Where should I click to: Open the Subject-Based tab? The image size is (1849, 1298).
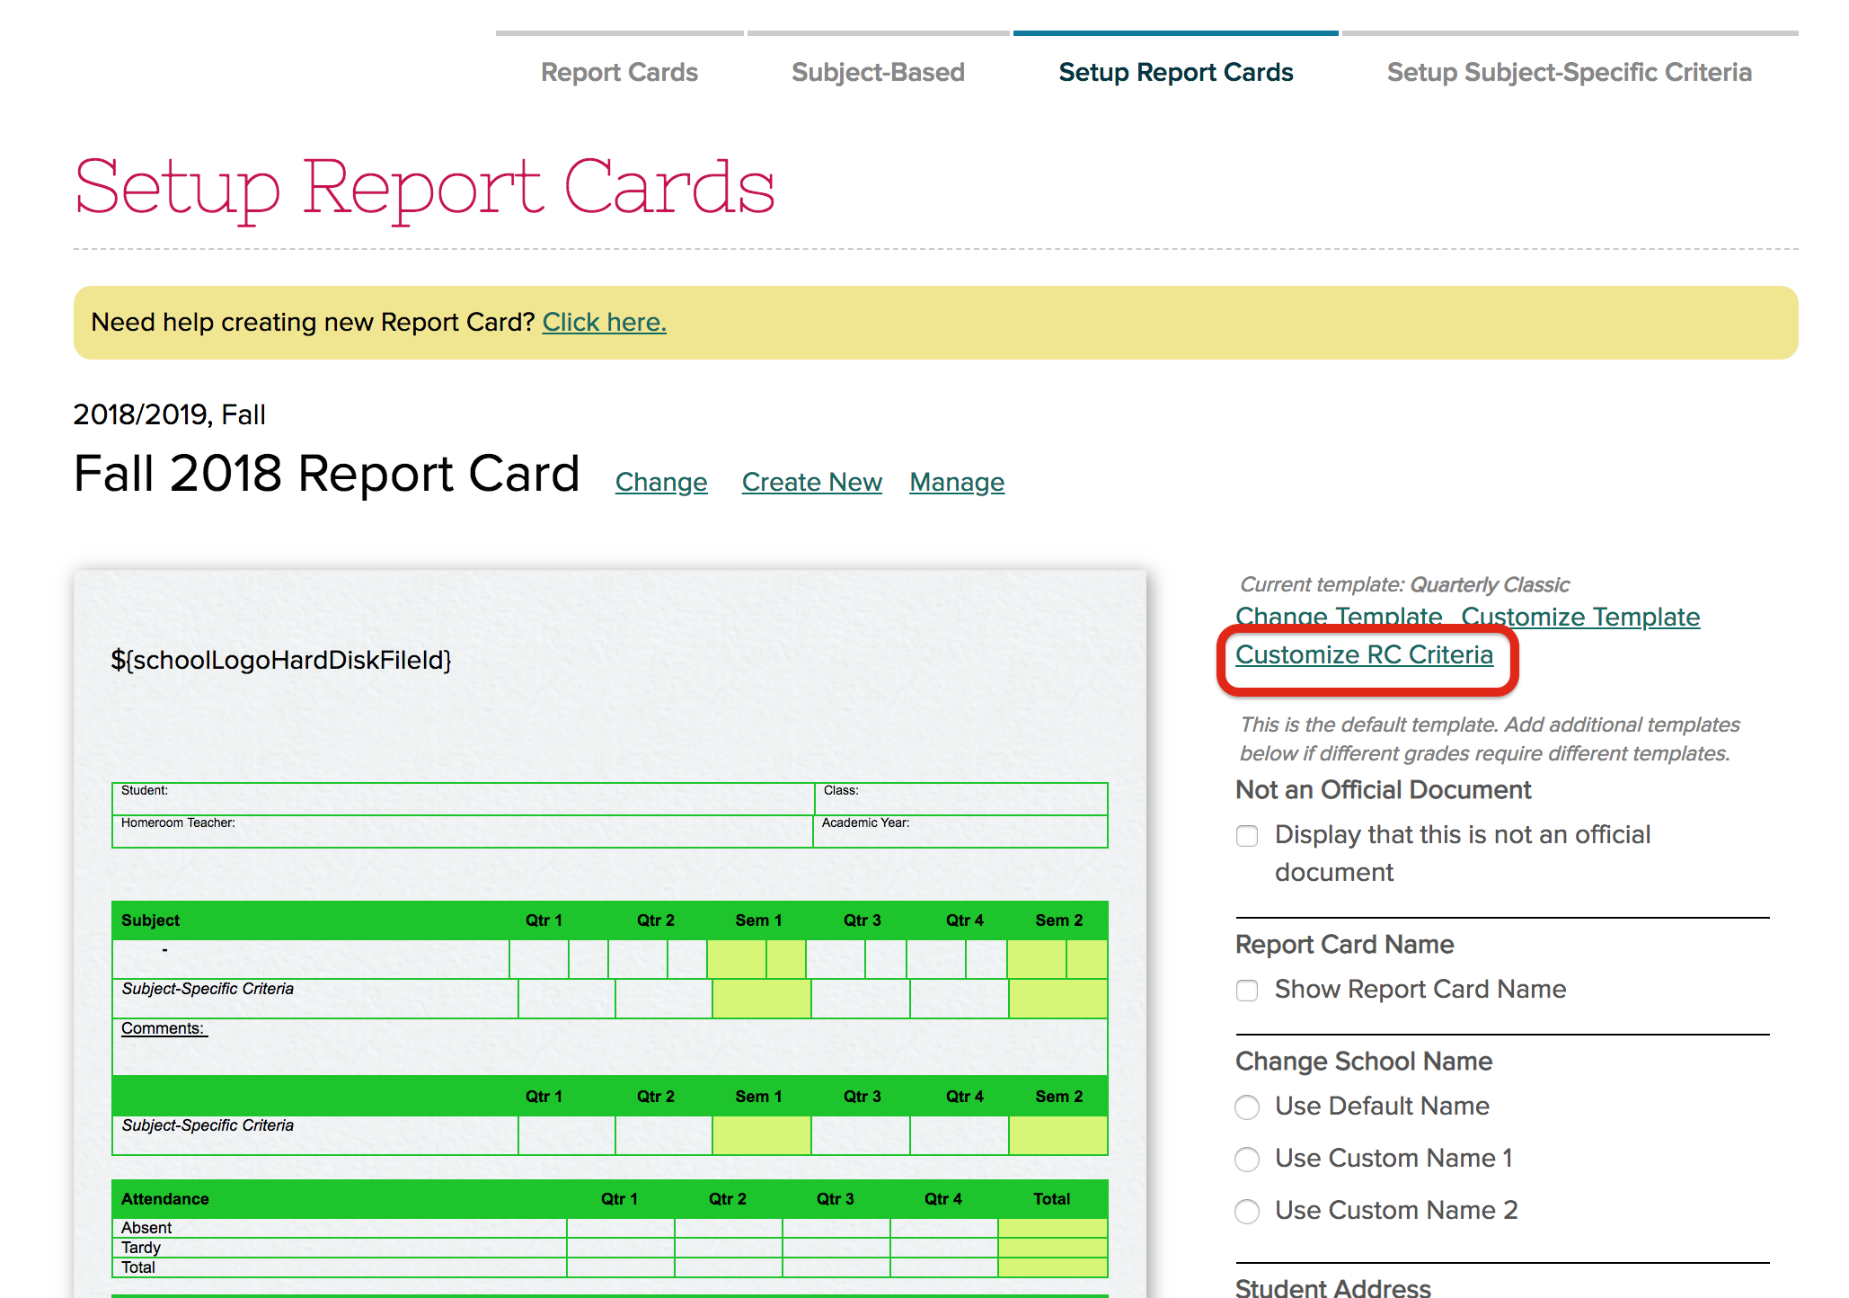point(876,72)
